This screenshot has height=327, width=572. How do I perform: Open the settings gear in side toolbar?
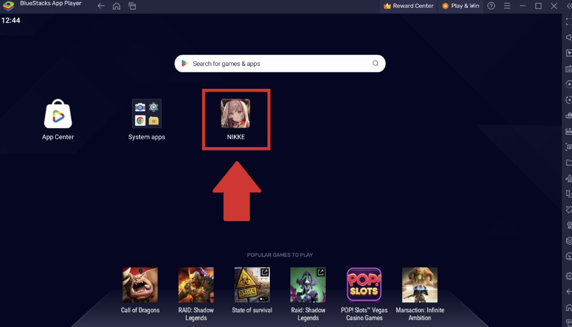click(568, 276)
